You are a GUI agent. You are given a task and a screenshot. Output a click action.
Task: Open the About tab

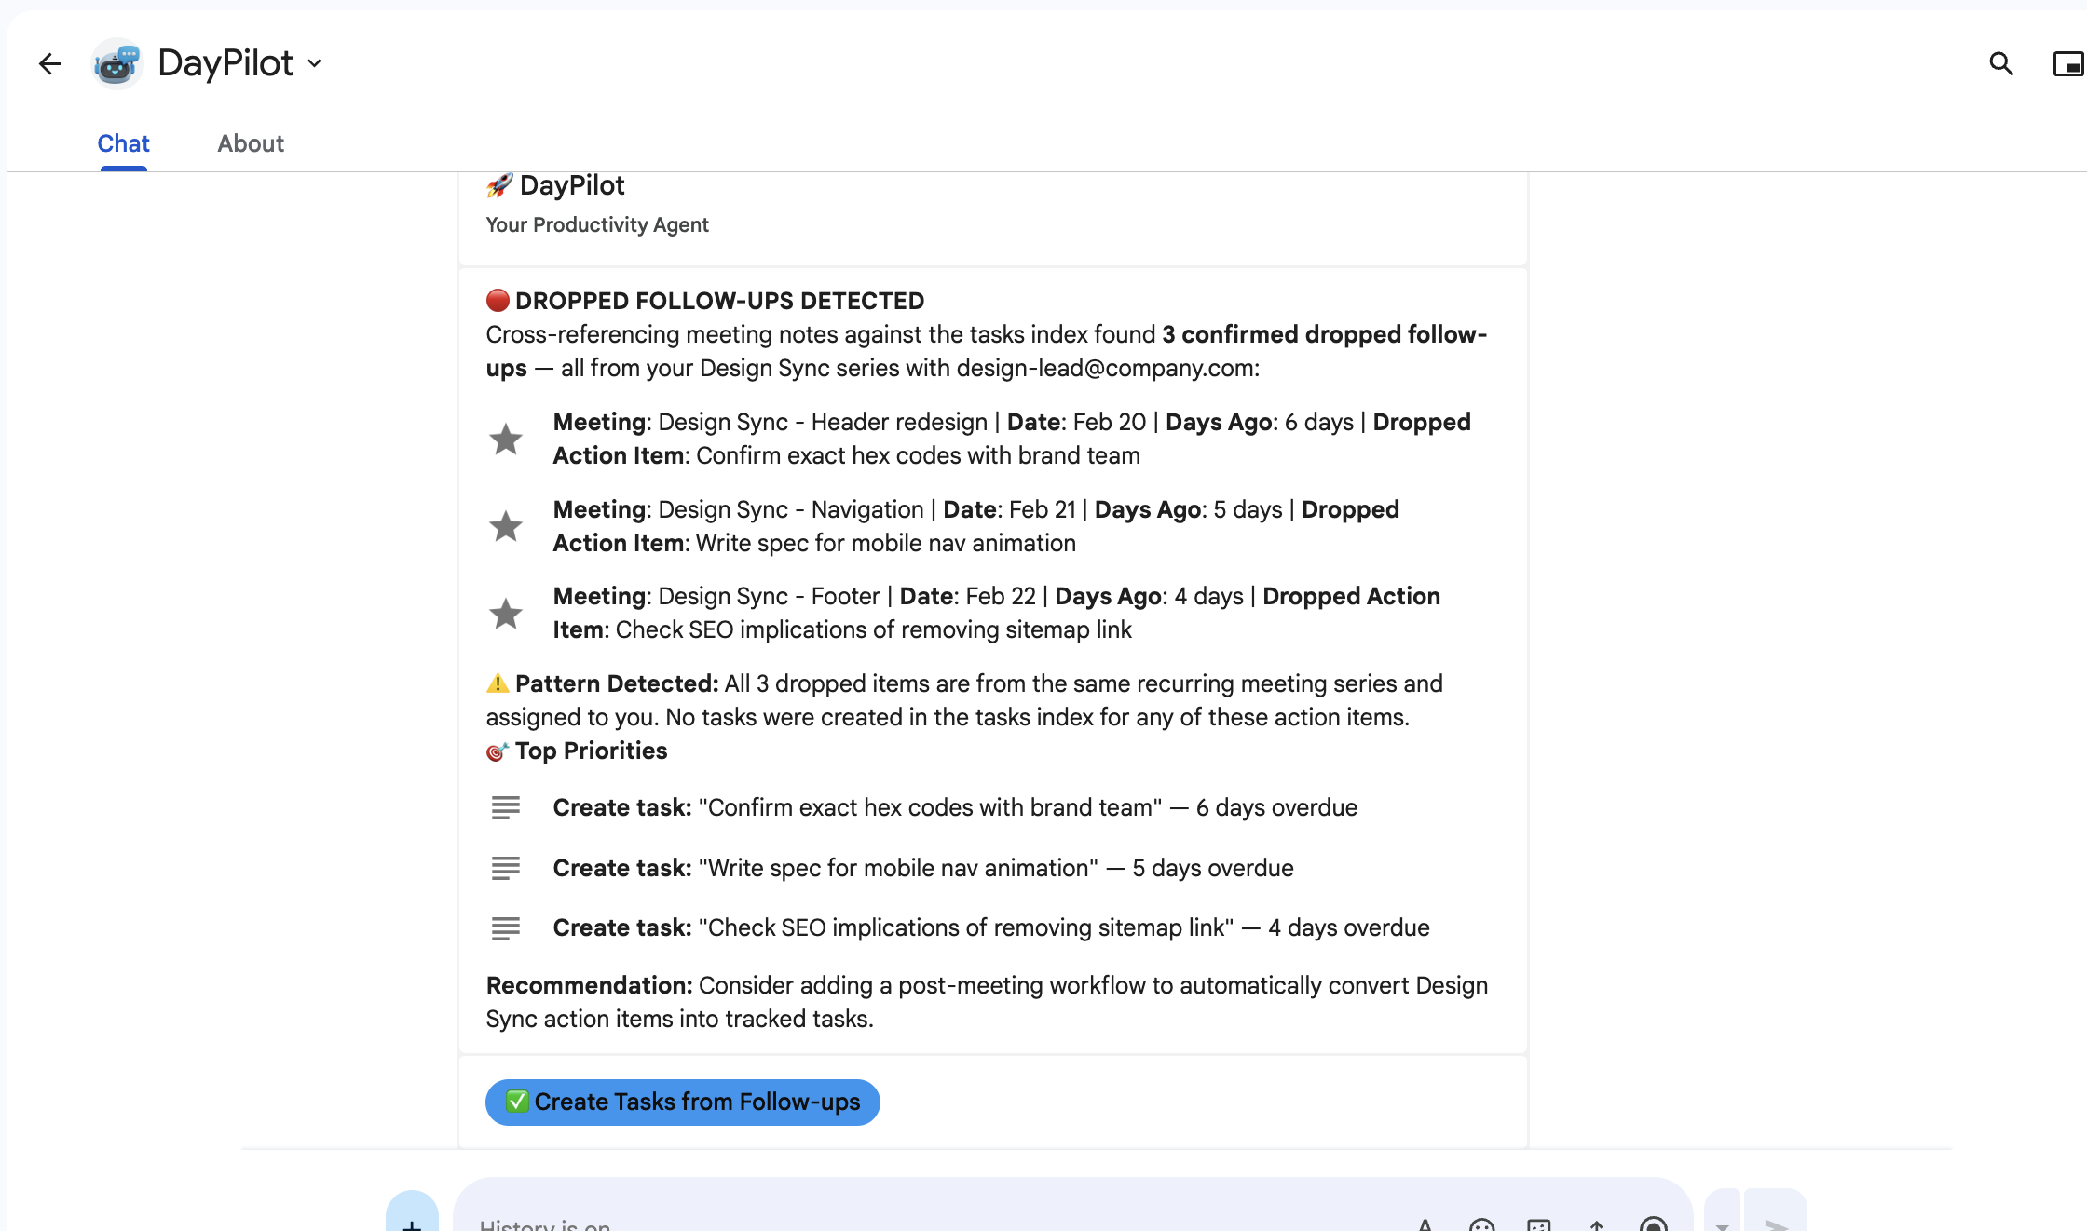point(251,143)
